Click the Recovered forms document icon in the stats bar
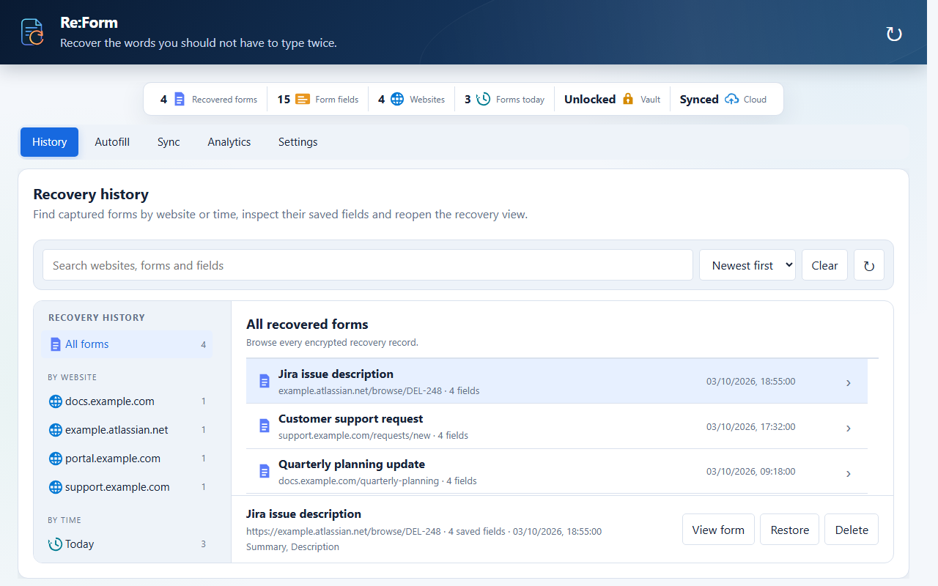The height and width of the screenshot is (586, 938). [180, 99]
